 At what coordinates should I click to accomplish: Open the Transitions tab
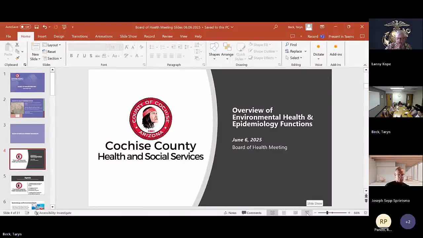click(80, 36)
